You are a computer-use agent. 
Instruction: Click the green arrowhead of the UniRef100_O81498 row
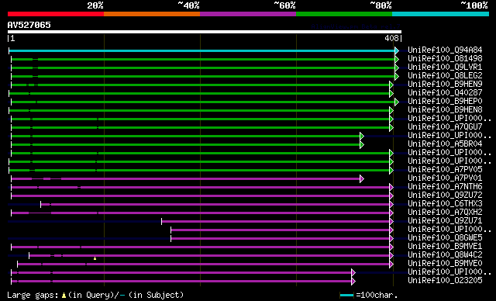tap(397, 59)
